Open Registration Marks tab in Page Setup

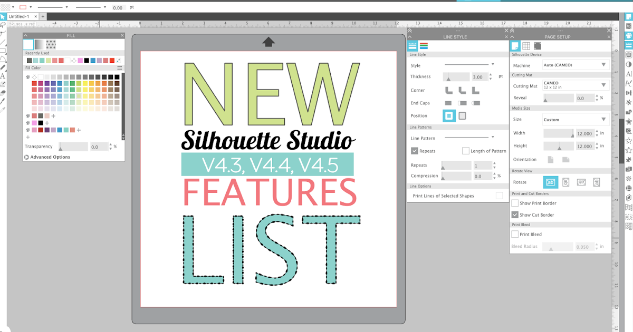[x=537, y=46]
